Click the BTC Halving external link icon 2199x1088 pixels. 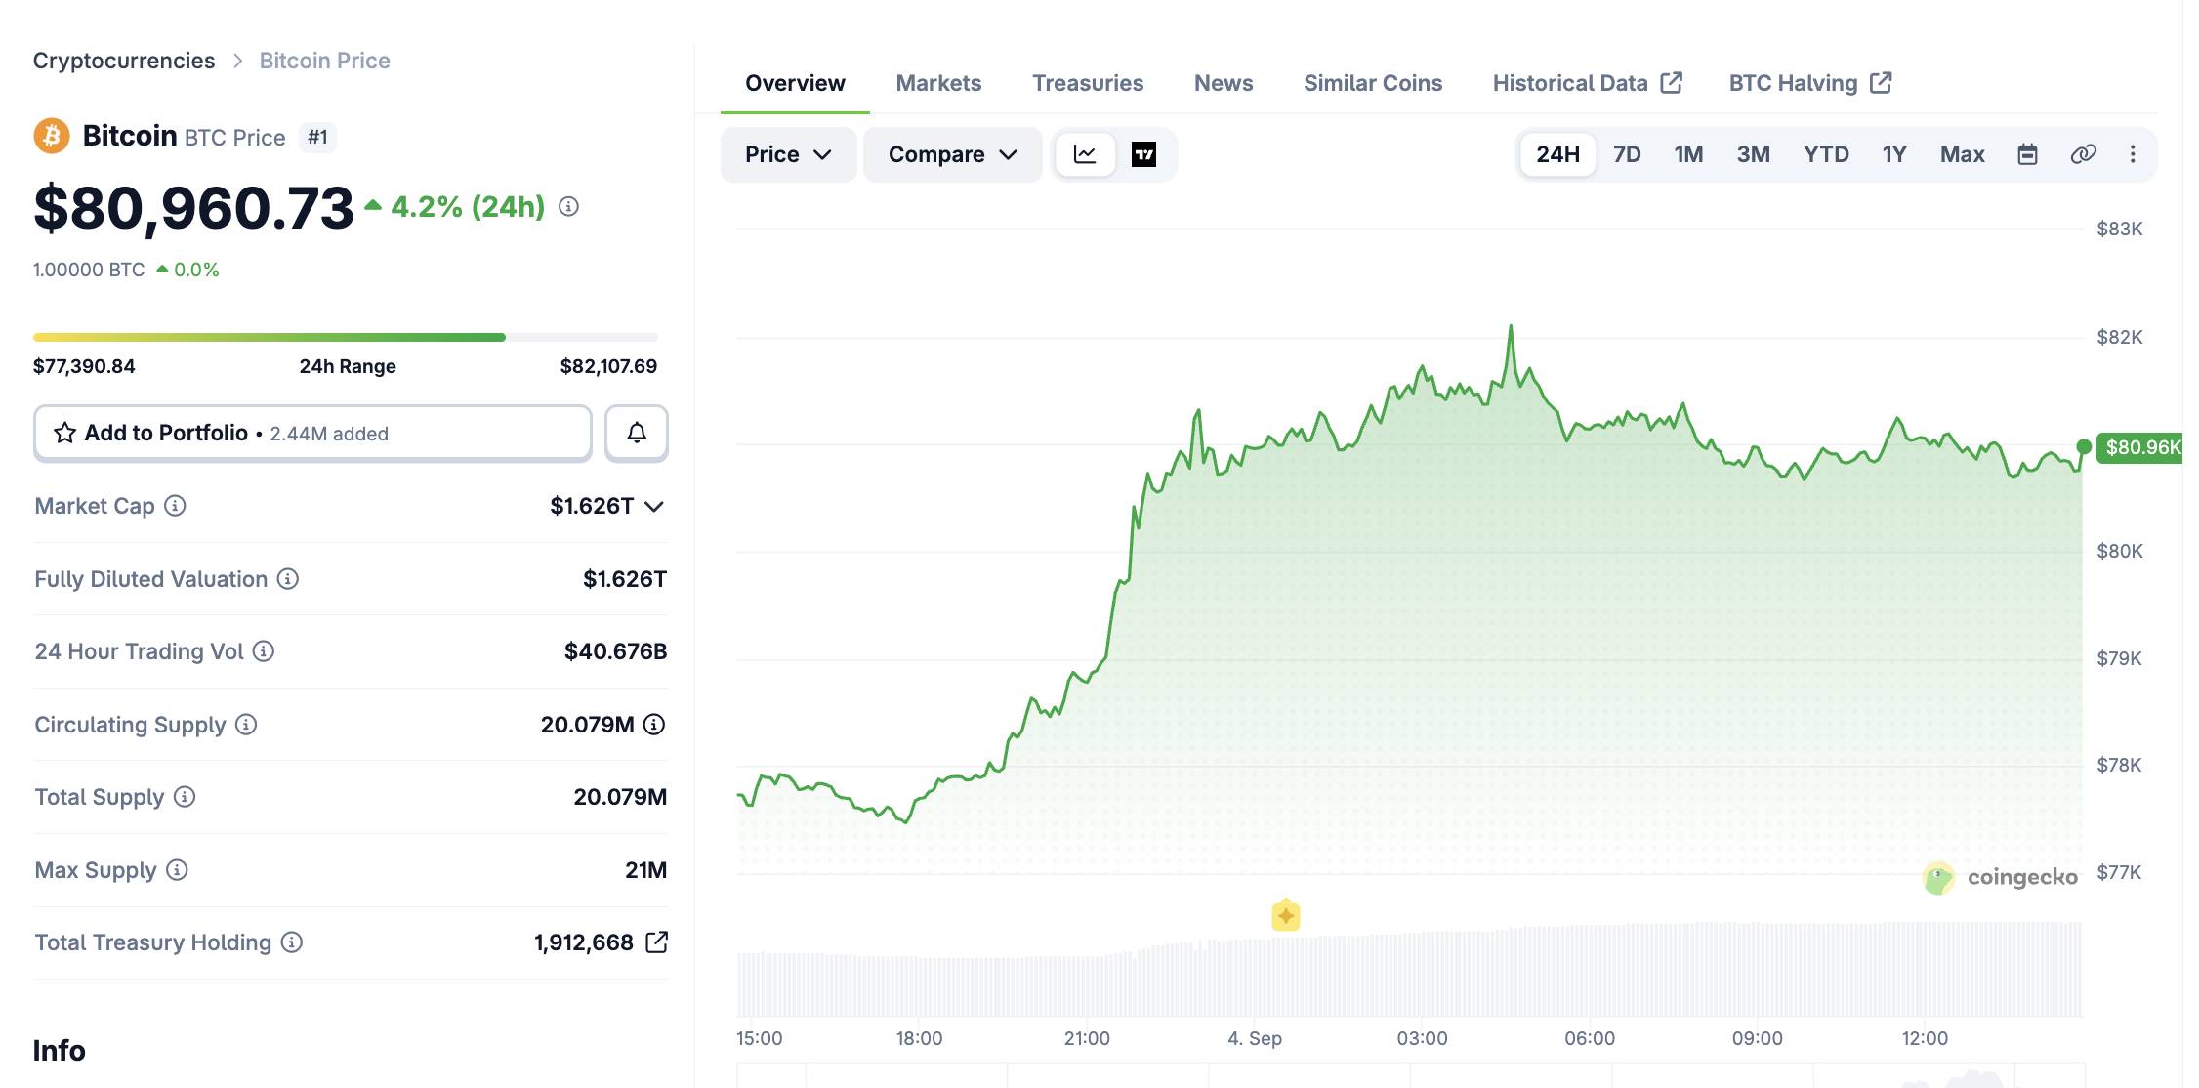(1881, 83)
